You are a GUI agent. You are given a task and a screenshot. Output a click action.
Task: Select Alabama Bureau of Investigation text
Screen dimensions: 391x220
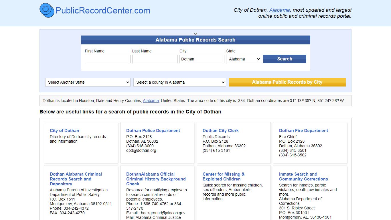click(79, 190)
